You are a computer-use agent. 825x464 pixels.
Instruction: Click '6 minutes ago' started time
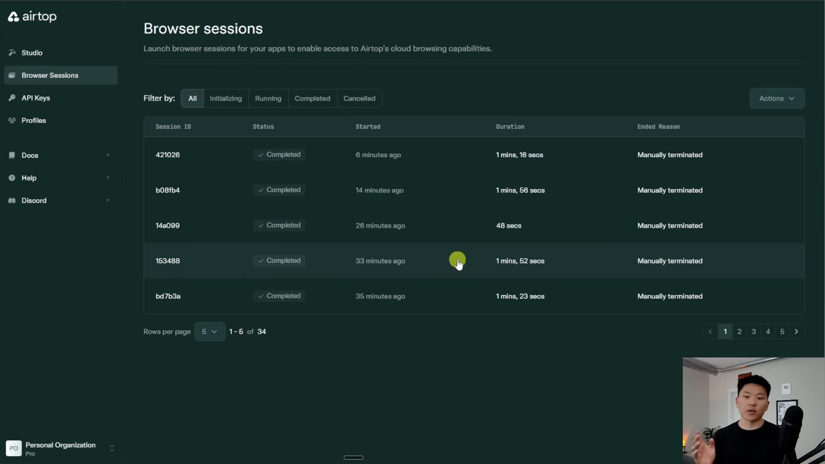coord(378,155)
